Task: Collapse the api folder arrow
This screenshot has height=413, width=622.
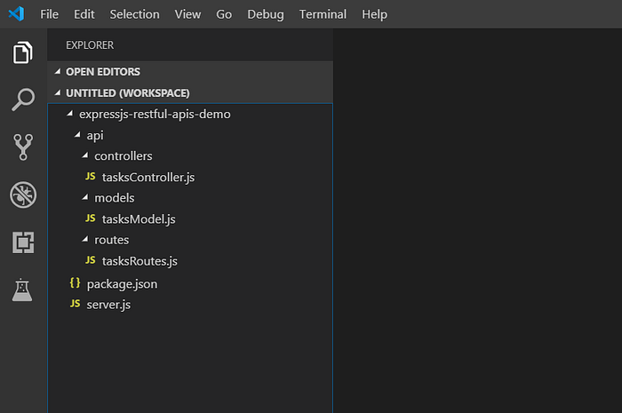Action: (78, 135)
